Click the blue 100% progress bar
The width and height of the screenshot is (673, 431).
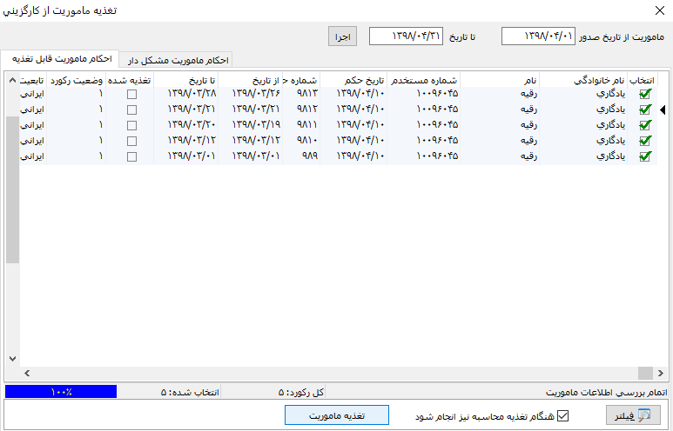pyautogui.click(x=61, y=392)
